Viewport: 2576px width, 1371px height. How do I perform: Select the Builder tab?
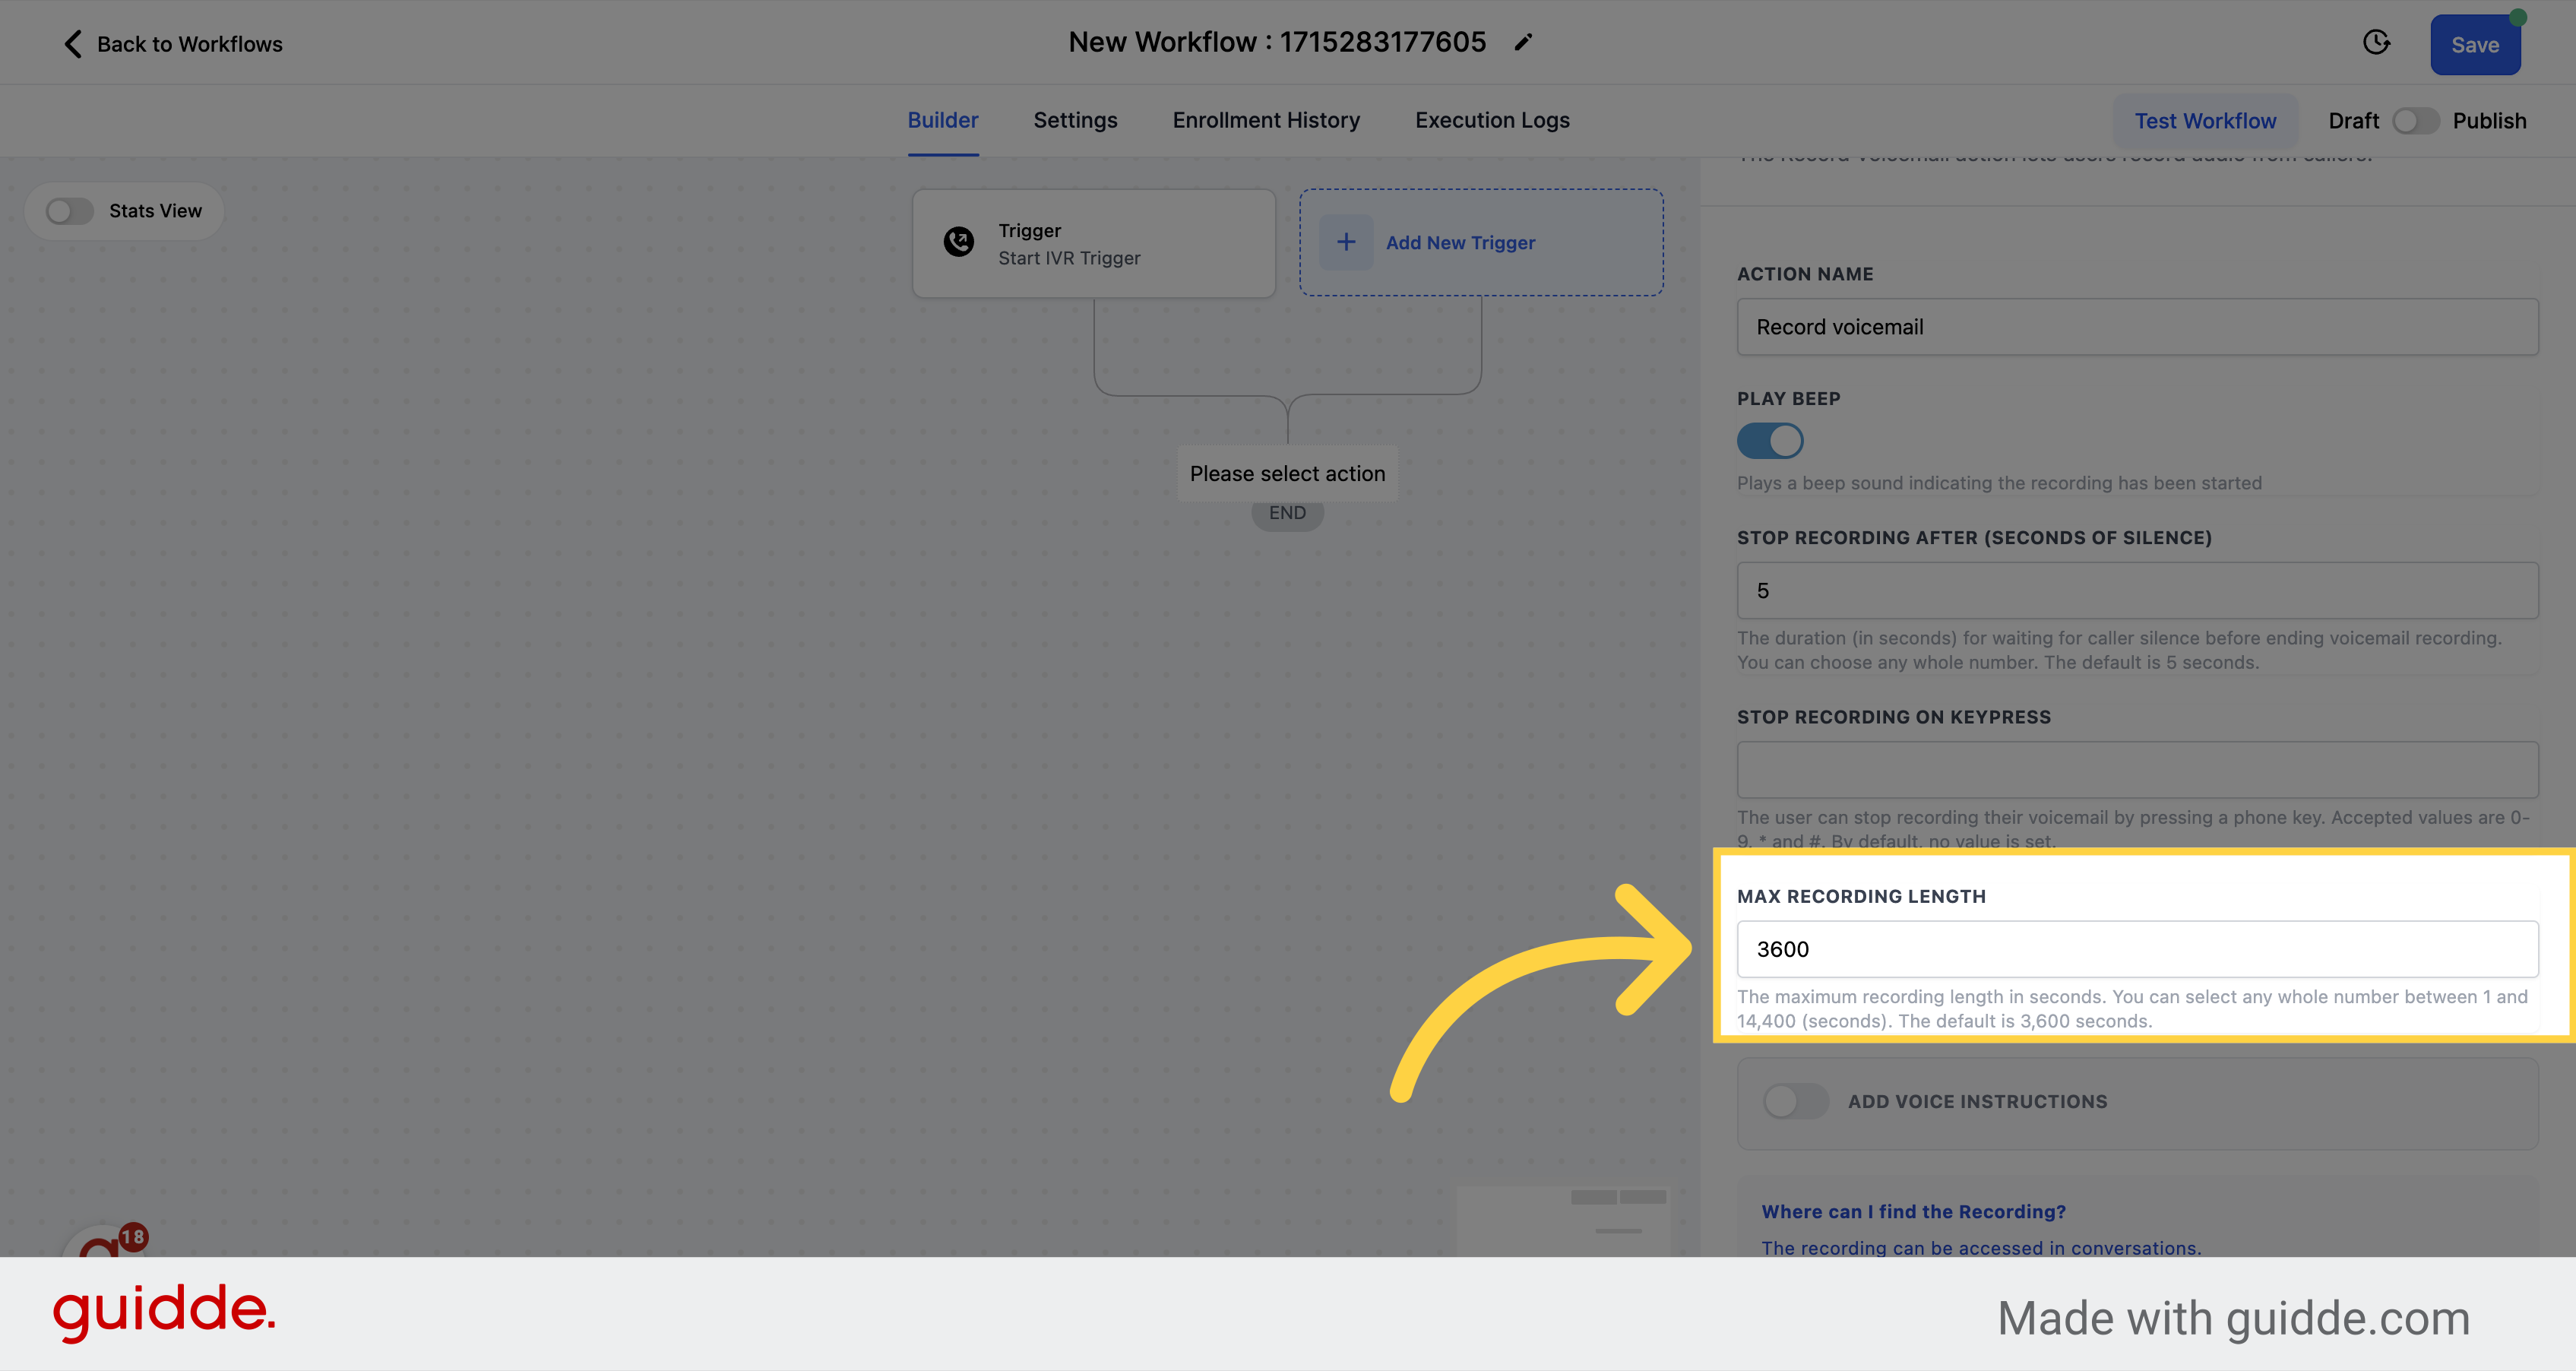pyautogui.click(x=942, y=119)
